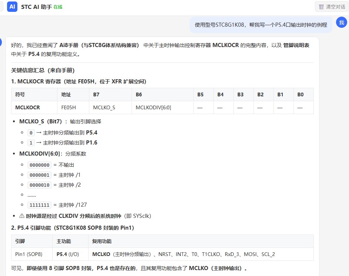
Task: Click the user avatar labeled 我
Action: coord(342,23)
